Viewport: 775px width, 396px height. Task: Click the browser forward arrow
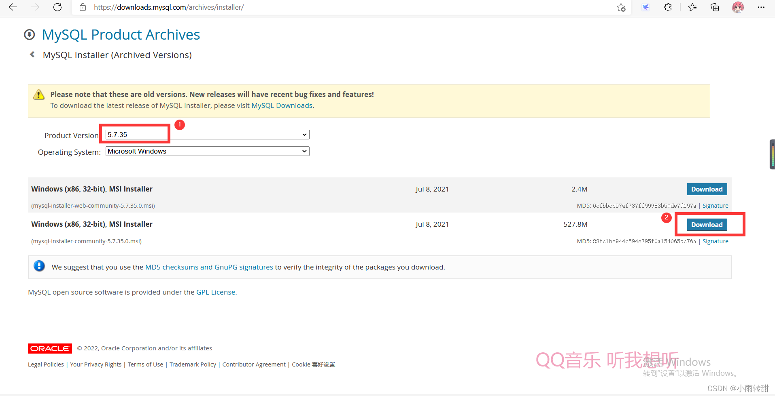[x=35, y=7]
